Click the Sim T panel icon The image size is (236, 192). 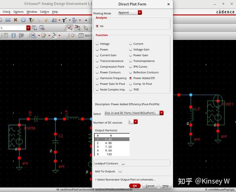(81, 35)
